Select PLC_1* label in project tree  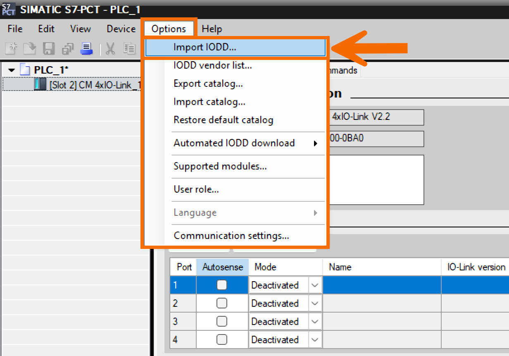(x=51, y=70)
